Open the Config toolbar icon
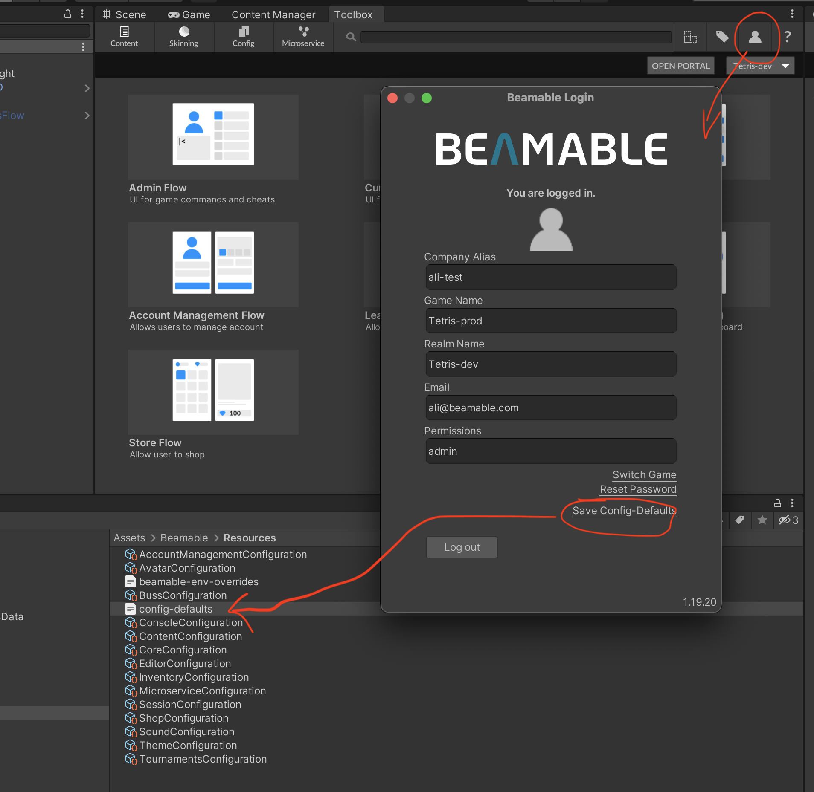This screenshot has width=814, height=792. coord(243,37)
